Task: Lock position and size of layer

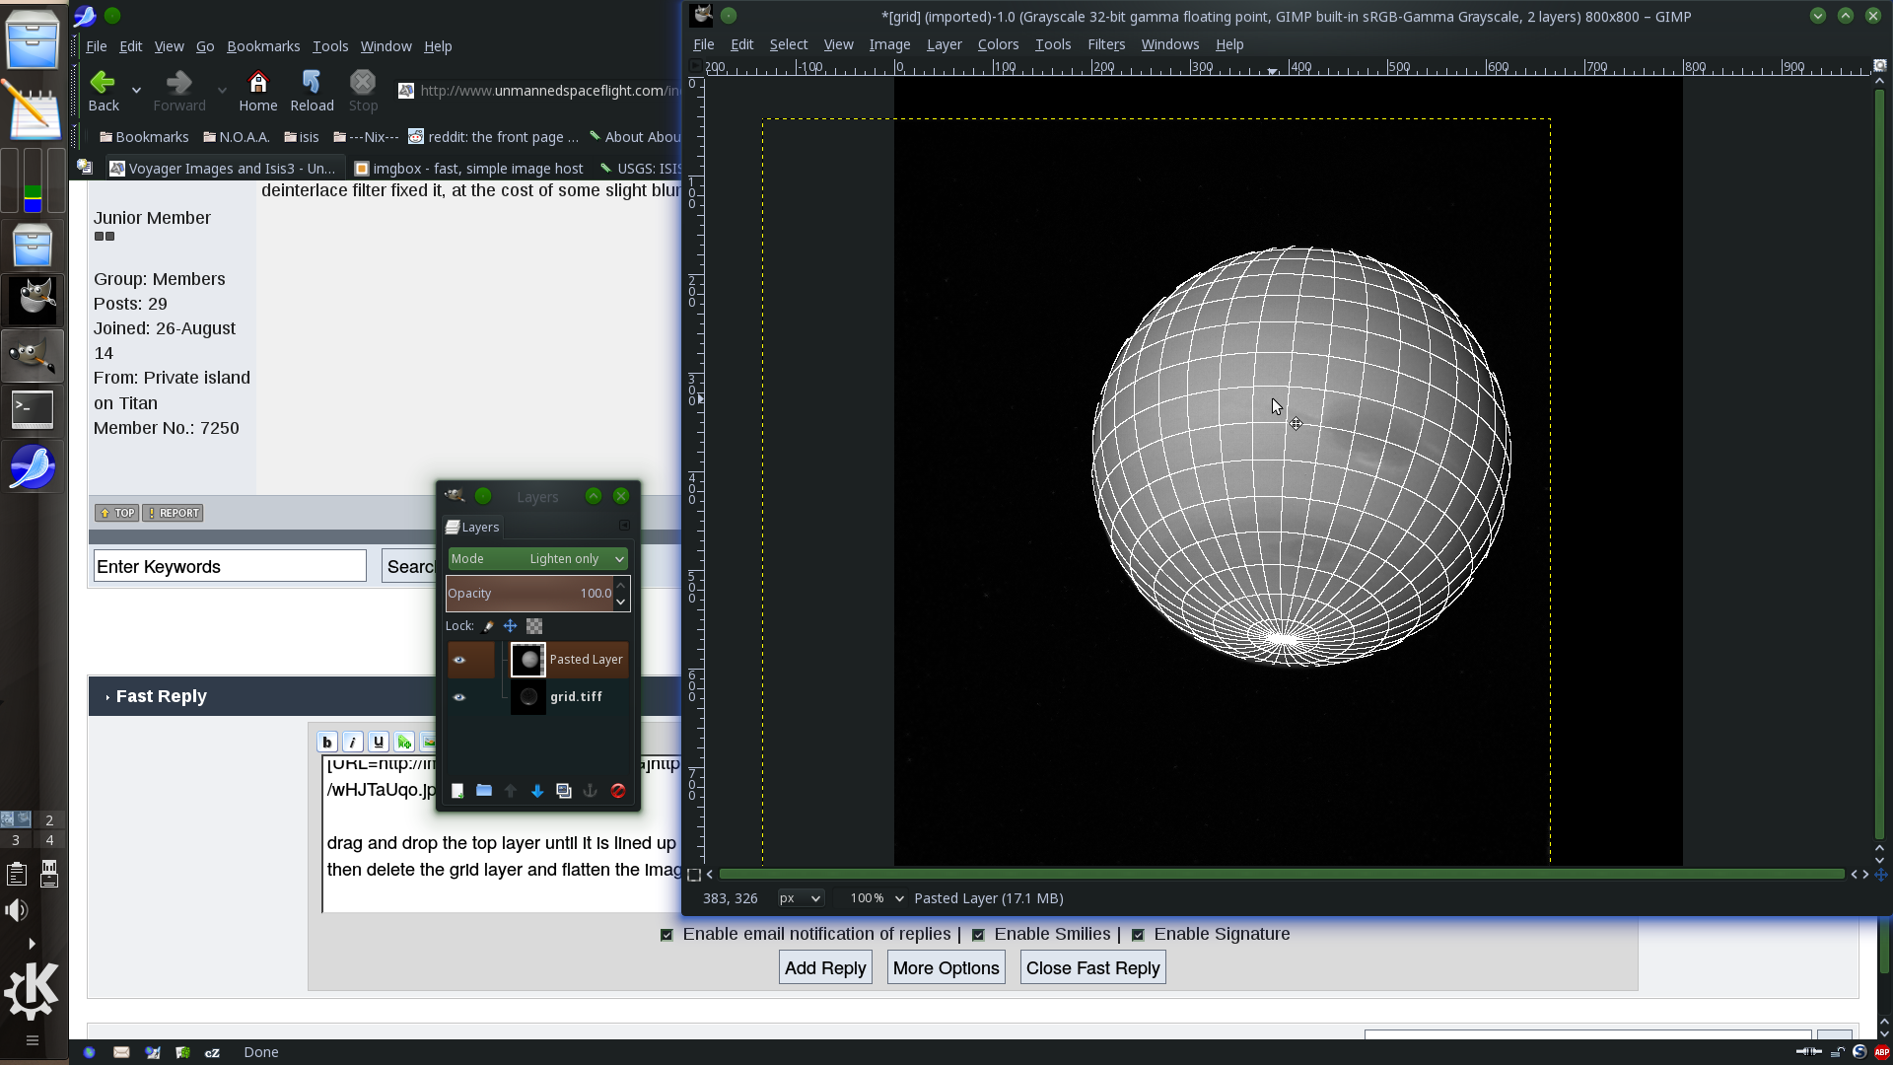Action: [510, 626]
